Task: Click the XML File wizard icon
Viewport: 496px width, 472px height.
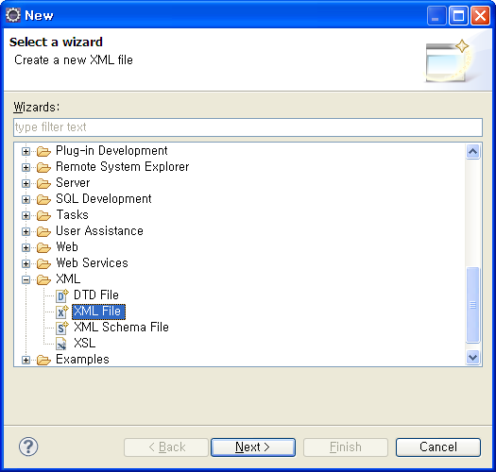Action: pos(62,312)
